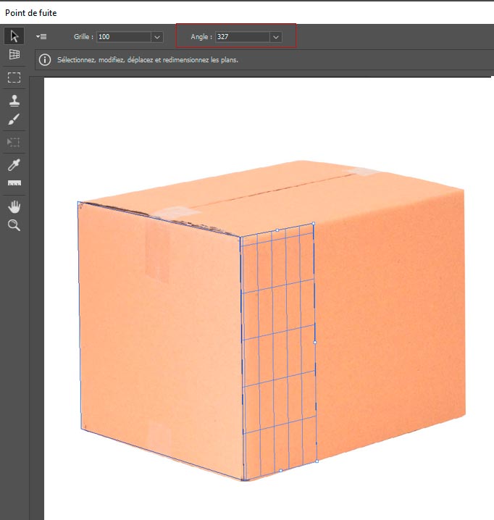This screenshot has width=494, height=520.
Task: Select the Edit Plane arrow tool
Action: [14, 36]
